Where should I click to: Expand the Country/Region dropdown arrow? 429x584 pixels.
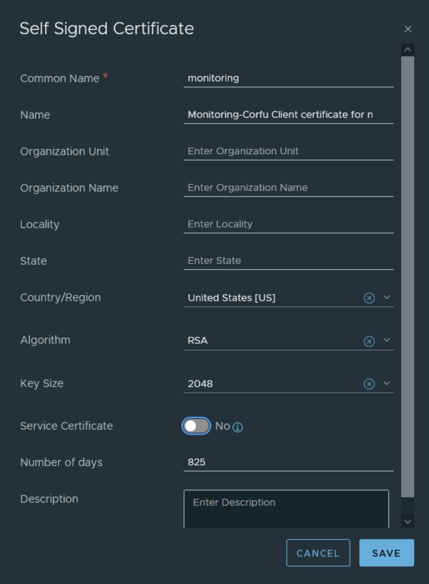coord(387,297)
